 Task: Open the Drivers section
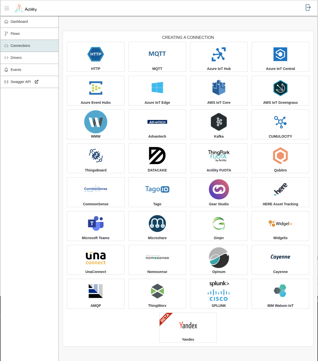(29, 58)
